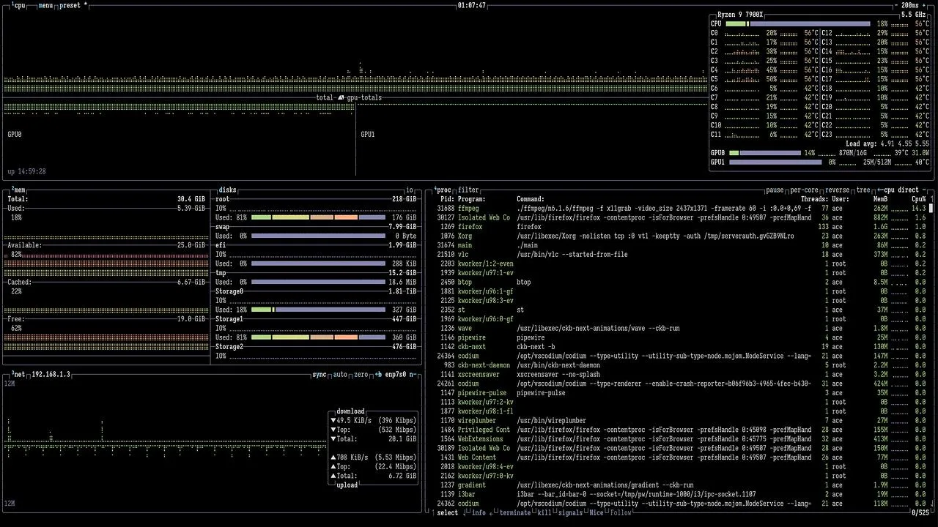Click left arrow before cpu direct sort
938x527 pixels.
pyautogui.click(x=879, y=190)
